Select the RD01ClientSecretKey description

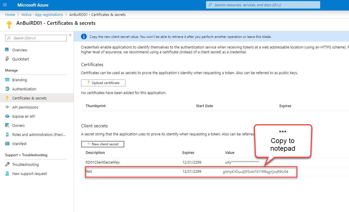[x=103, y=162]
